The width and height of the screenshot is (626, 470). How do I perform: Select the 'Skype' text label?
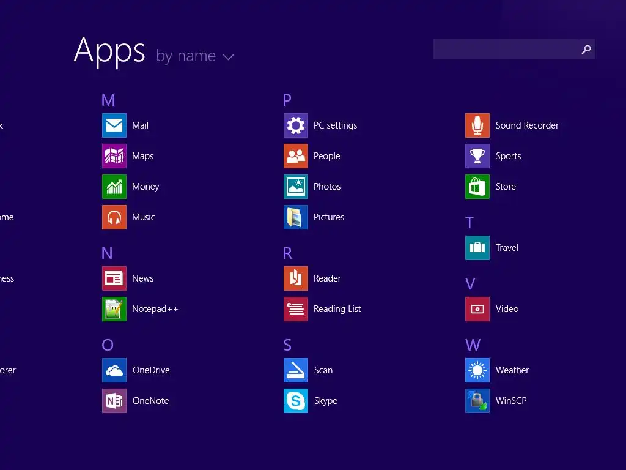point(326,401)
